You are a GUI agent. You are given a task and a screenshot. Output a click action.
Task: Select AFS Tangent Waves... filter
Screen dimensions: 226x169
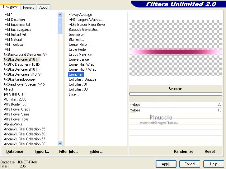[86, 20]
